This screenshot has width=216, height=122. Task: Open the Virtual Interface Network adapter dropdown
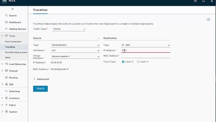(75, 57)
